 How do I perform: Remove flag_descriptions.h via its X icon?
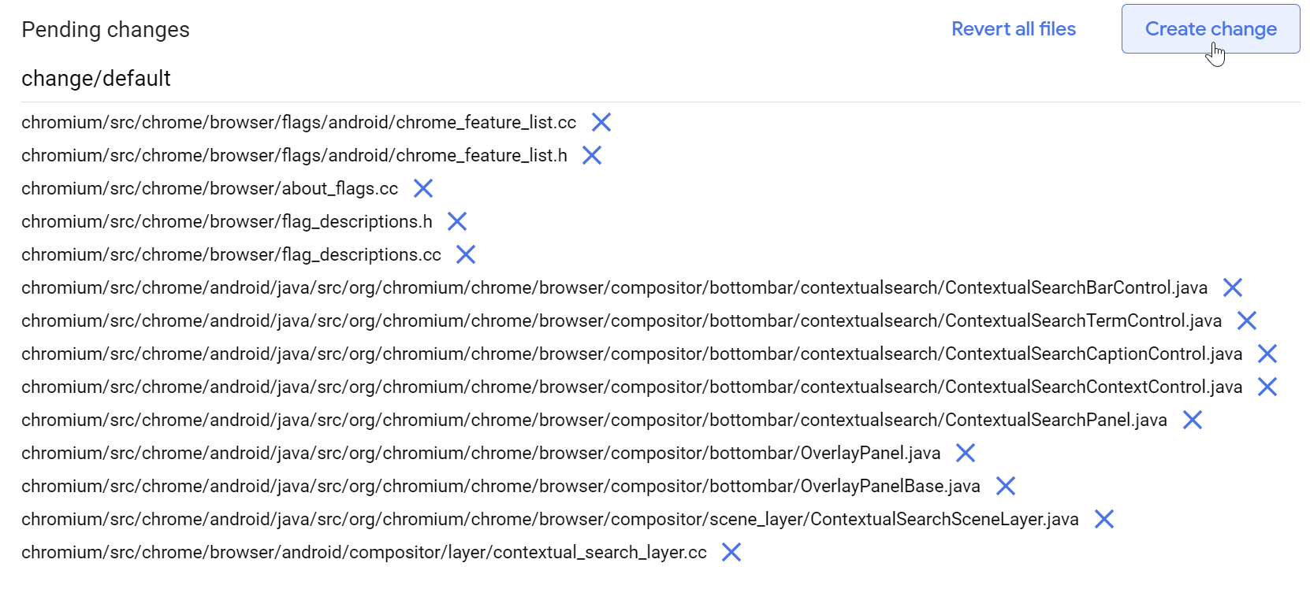point(457,221)
